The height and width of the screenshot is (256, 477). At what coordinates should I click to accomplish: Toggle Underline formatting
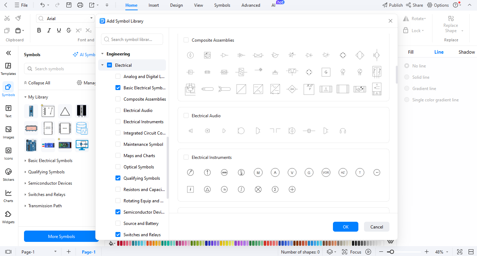tap(59, 30)
